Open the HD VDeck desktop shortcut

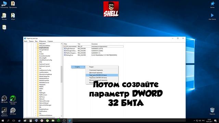(13, 111)
